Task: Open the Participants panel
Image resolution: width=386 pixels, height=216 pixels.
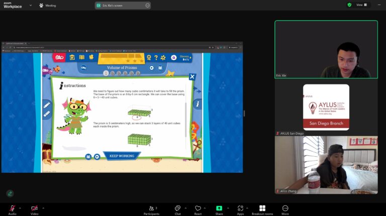Action: [x=151, y=210]
